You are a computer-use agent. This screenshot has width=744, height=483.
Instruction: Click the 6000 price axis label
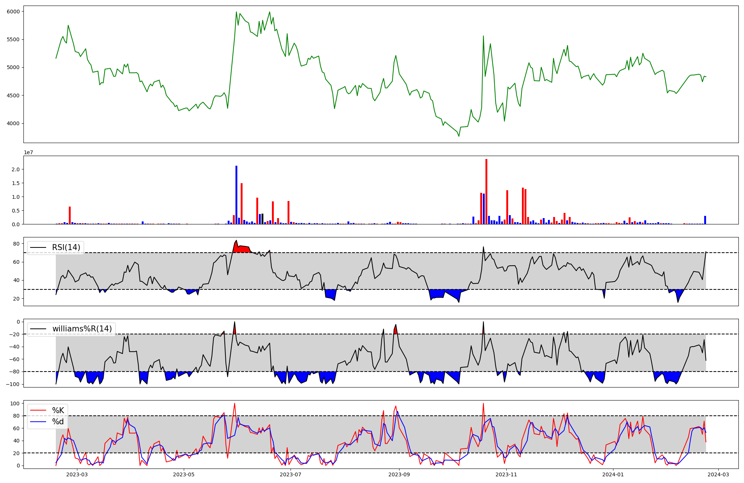pos(13,12)
